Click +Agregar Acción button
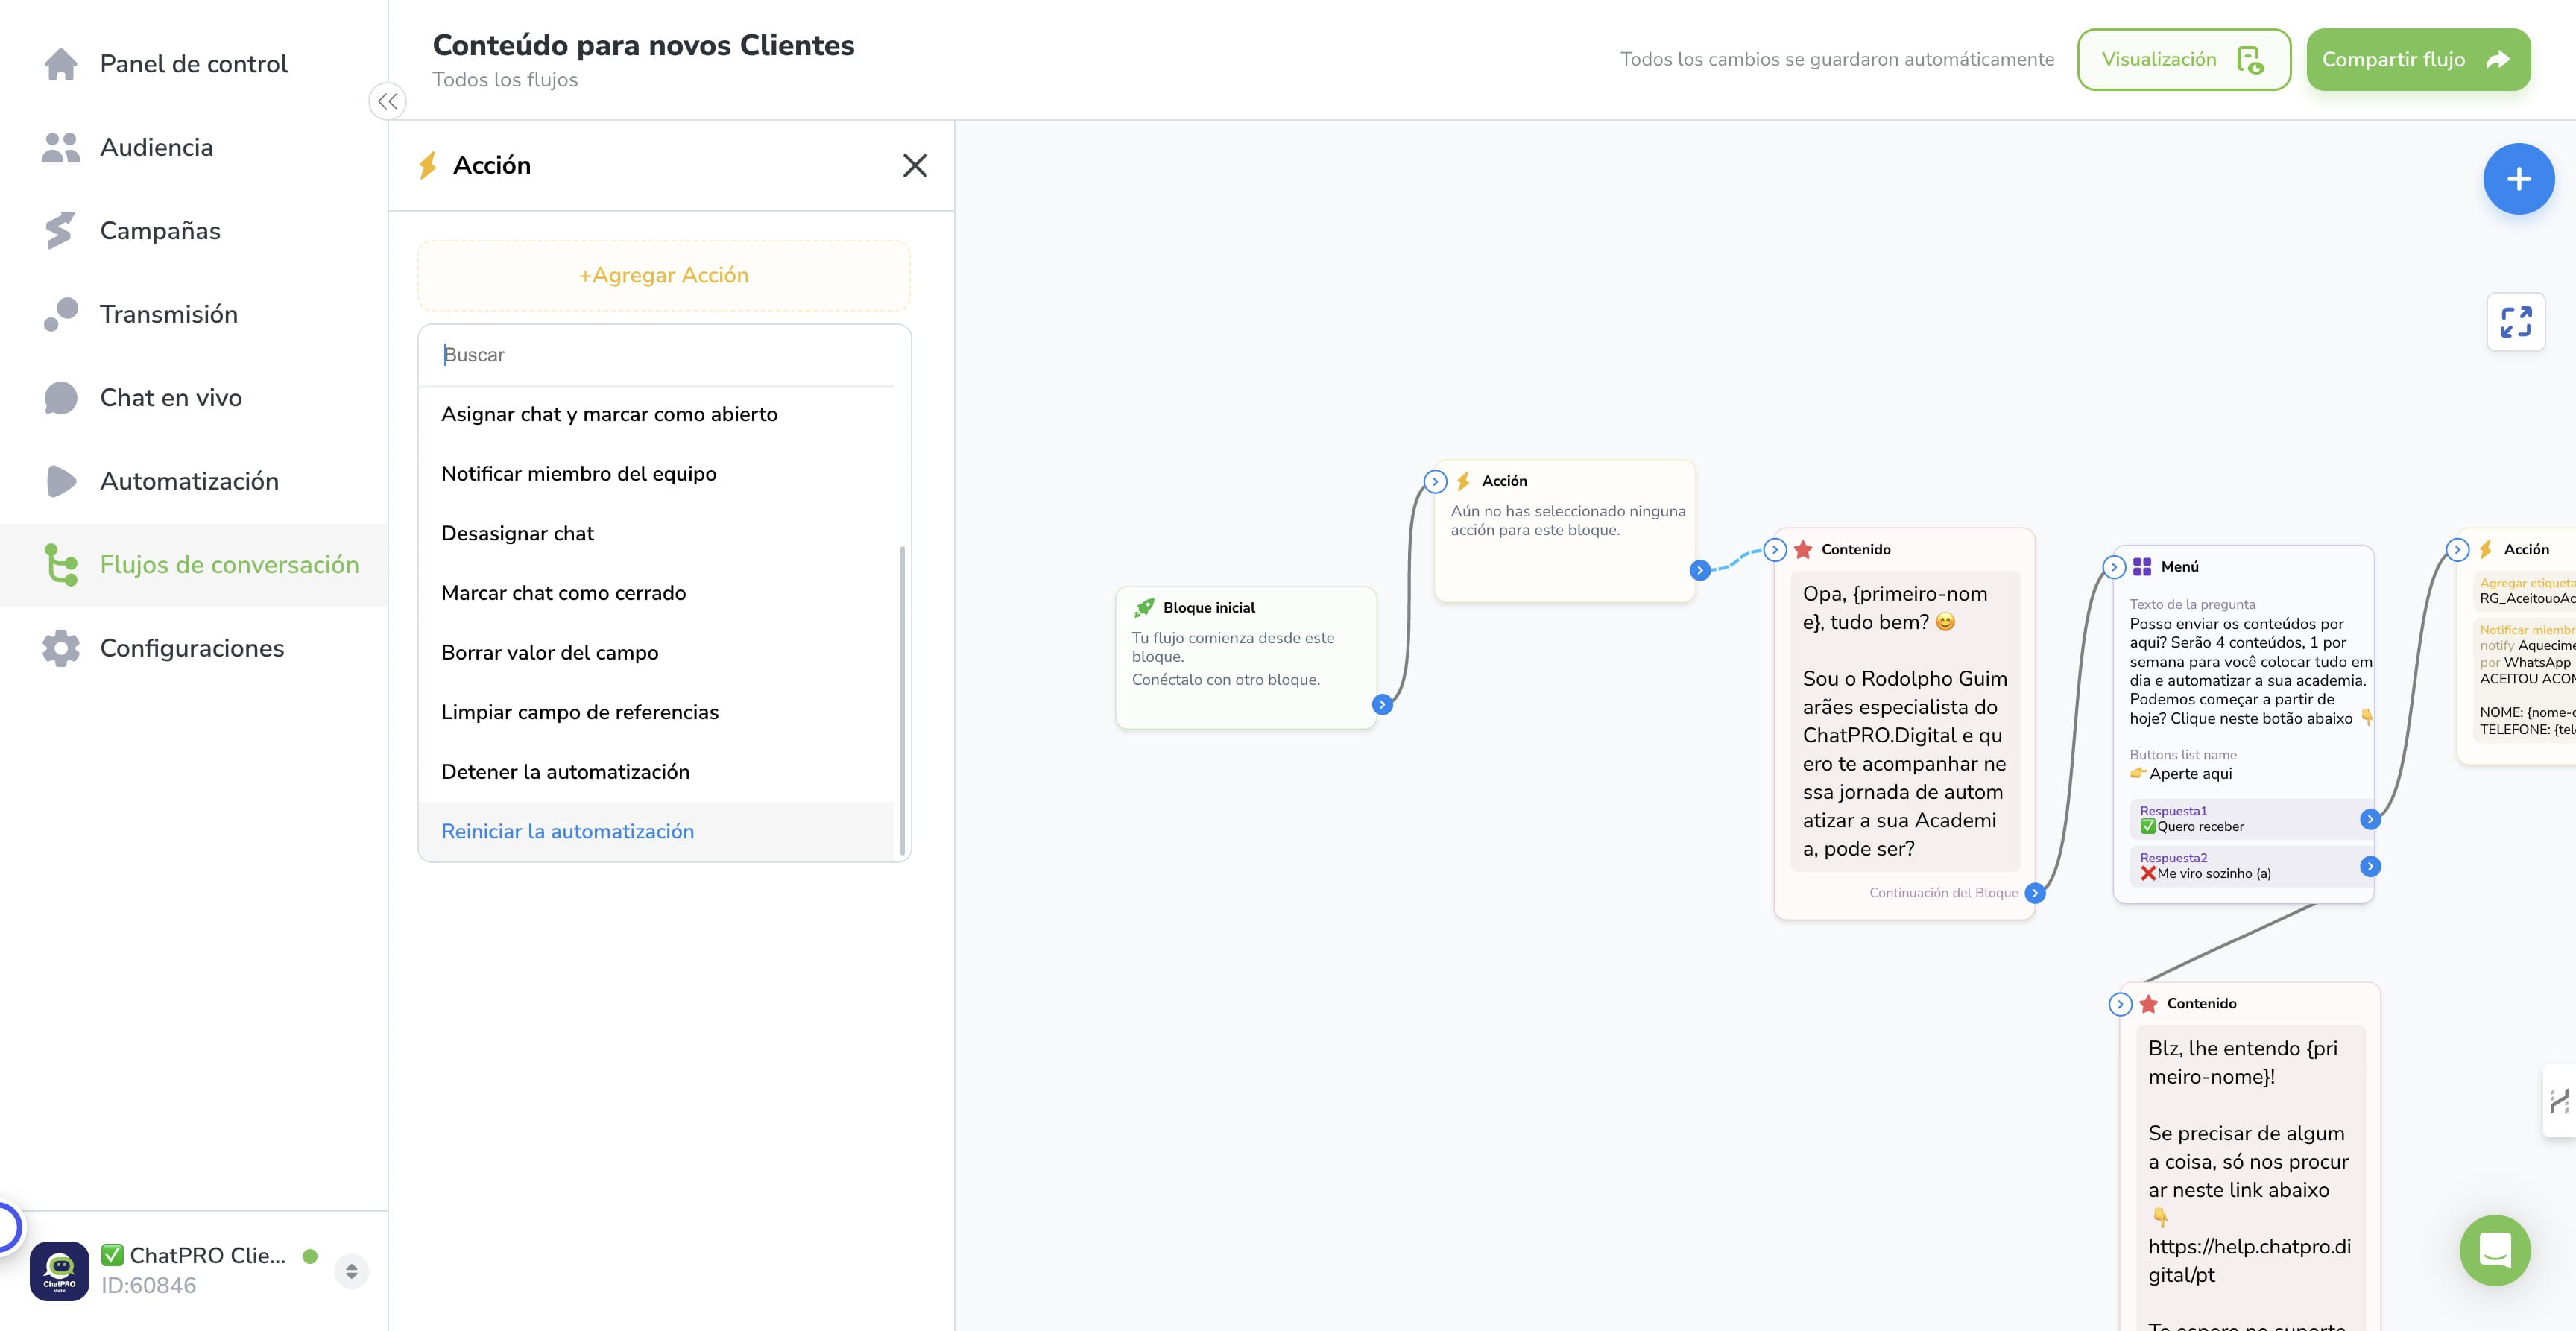 coord(664,275)
